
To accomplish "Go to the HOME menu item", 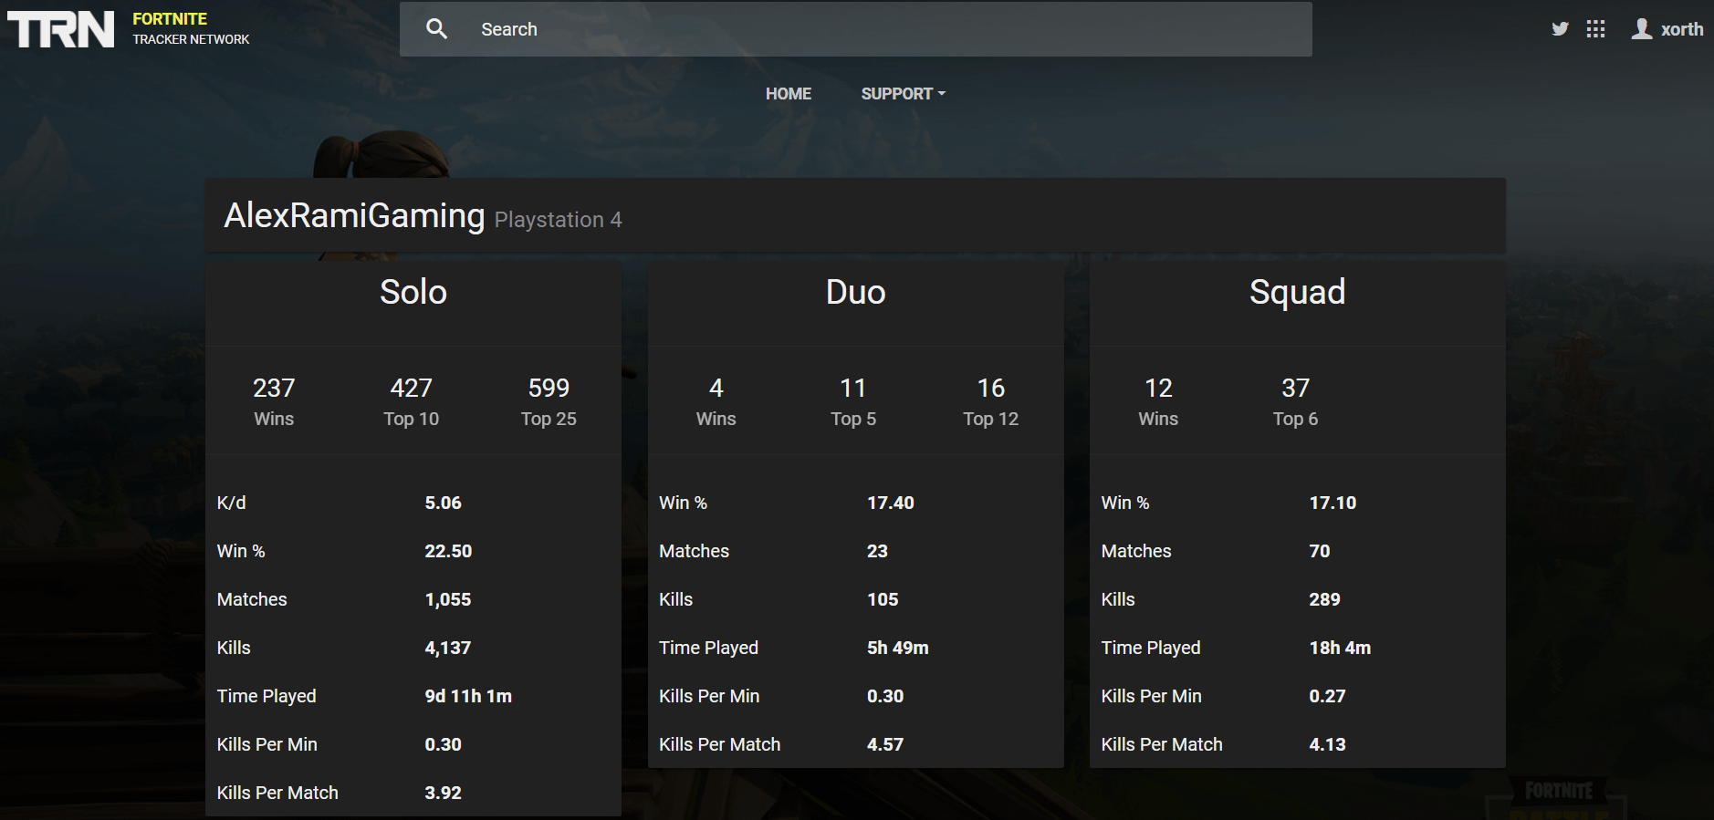I will pyautogui.click(x=789, y=94).
